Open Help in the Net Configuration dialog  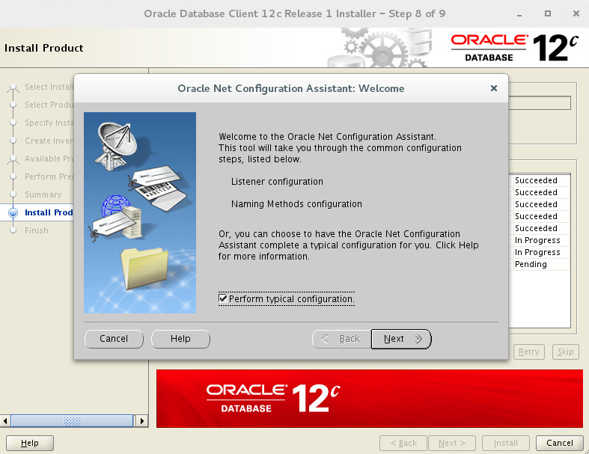click(x=180, y=339)
